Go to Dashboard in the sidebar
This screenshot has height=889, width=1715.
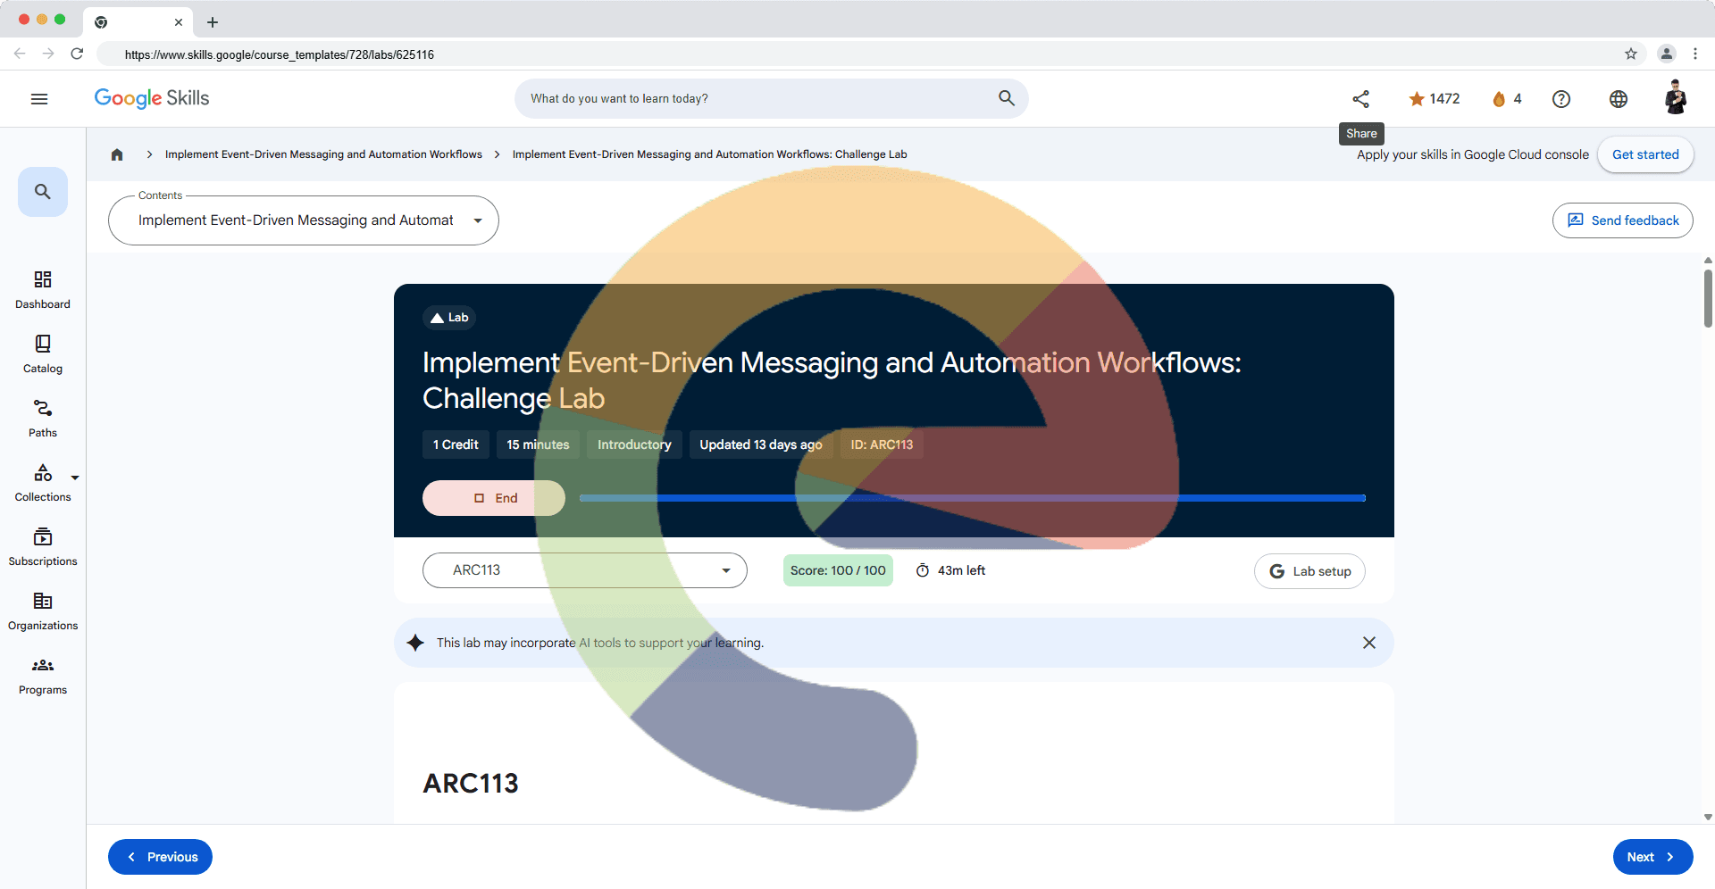pos(43,290)
